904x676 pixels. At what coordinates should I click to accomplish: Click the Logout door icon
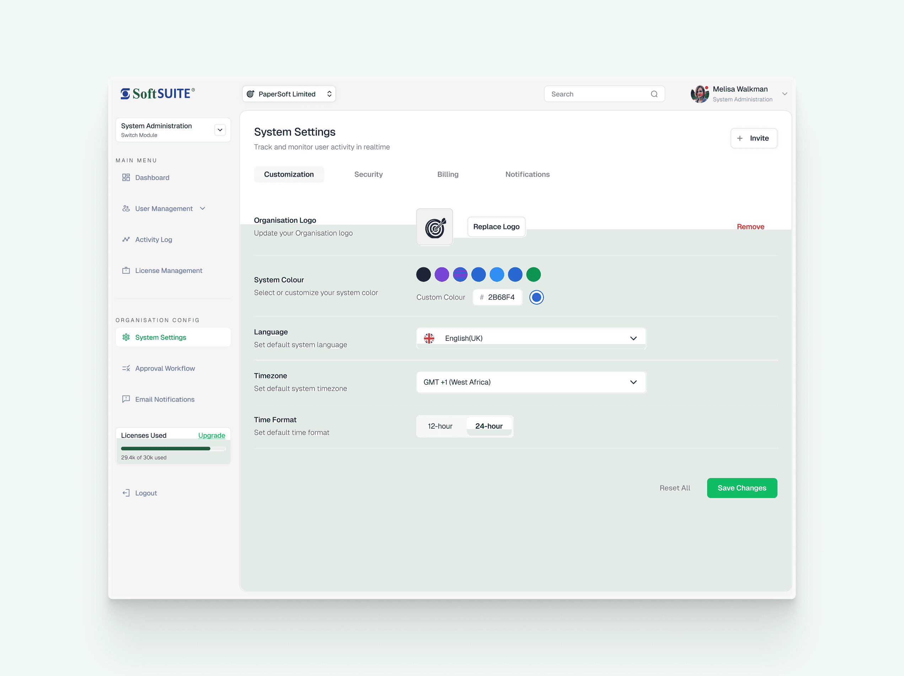pos(126,493)
